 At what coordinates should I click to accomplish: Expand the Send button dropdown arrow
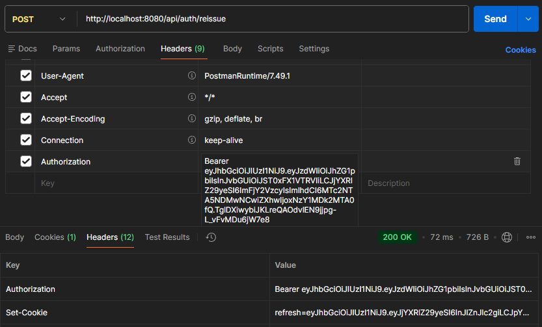click(x=528, y=19)
